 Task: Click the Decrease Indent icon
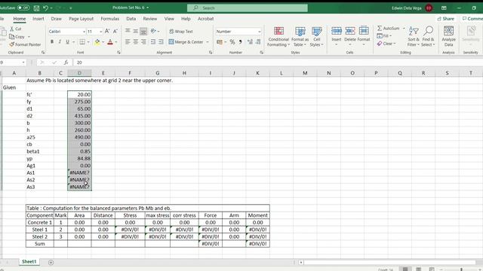153,42
